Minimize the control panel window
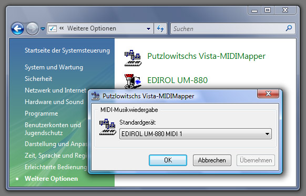 coord(254,10)
